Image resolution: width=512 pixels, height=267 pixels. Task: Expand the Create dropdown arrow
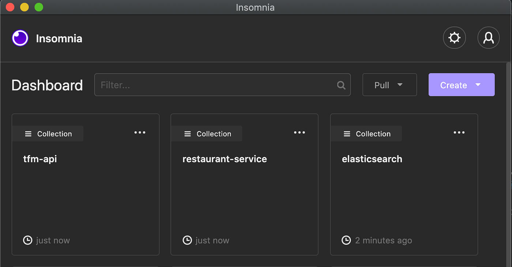tap(478, 85)
